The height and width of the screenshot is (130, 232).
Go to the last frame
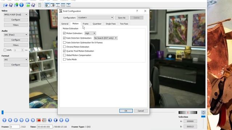tap(67, 120)
